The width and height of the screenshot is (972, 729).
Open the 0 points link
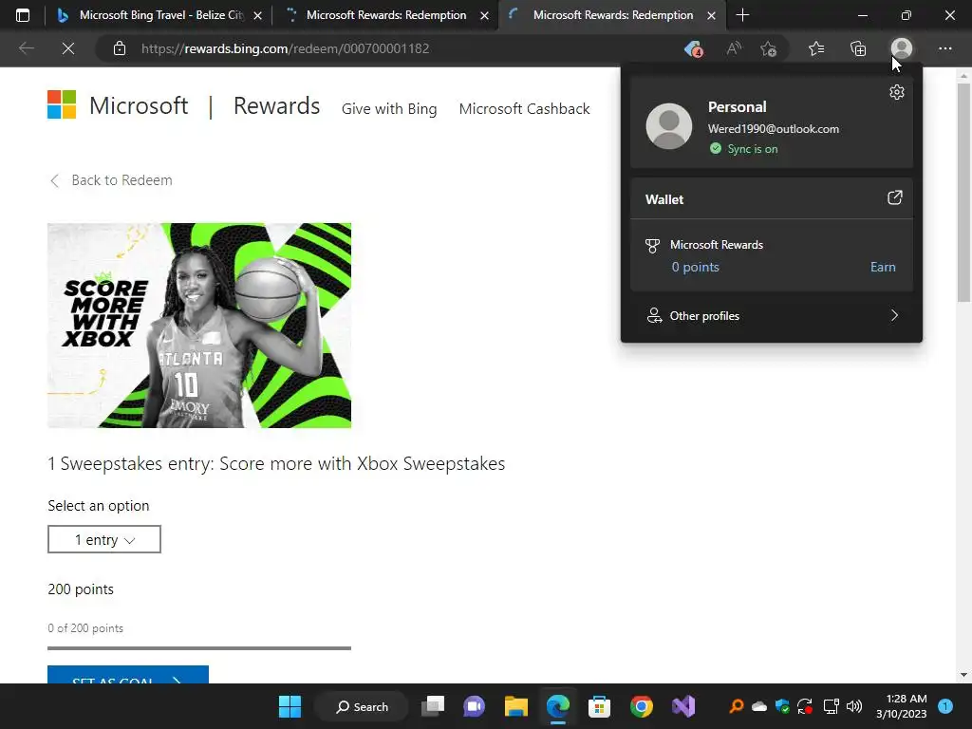click(x=695, y=267)
